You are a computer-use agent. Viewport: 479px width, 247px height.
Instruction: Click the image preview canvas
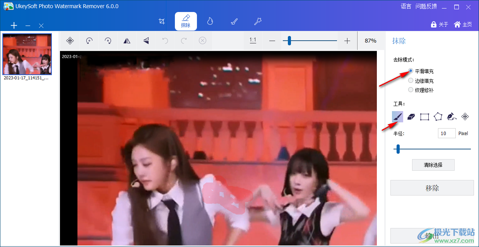(x=218, y=148)
